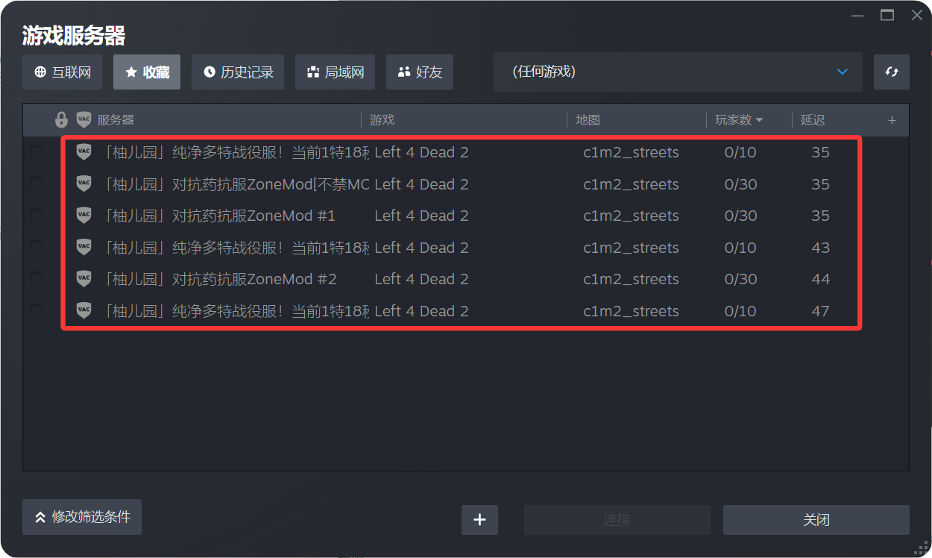
Task: Add a server with the bottom plus button
Action: (479, 520)
